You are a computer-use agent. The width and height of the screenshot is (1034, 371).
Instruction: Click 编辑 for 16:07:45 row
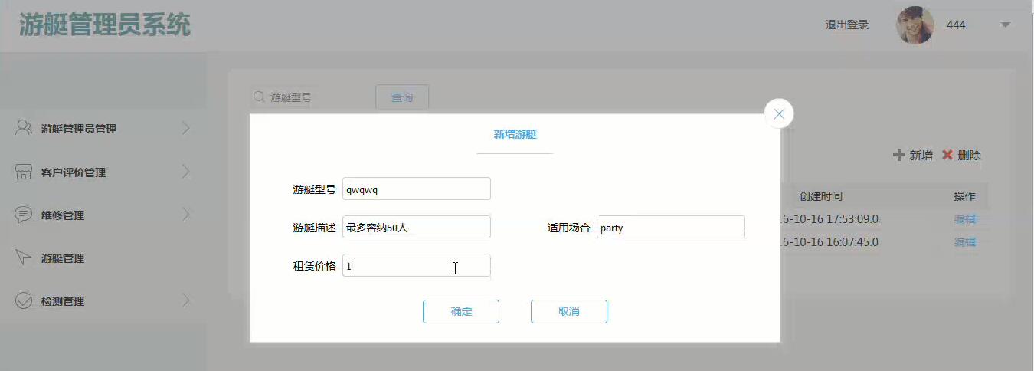[965, 242]
